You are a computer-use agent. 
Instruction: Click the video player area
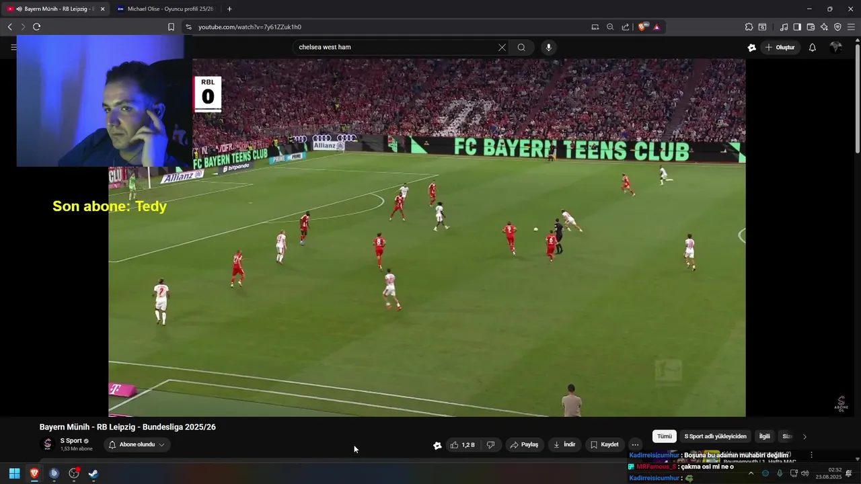click(x=426, y=237)
